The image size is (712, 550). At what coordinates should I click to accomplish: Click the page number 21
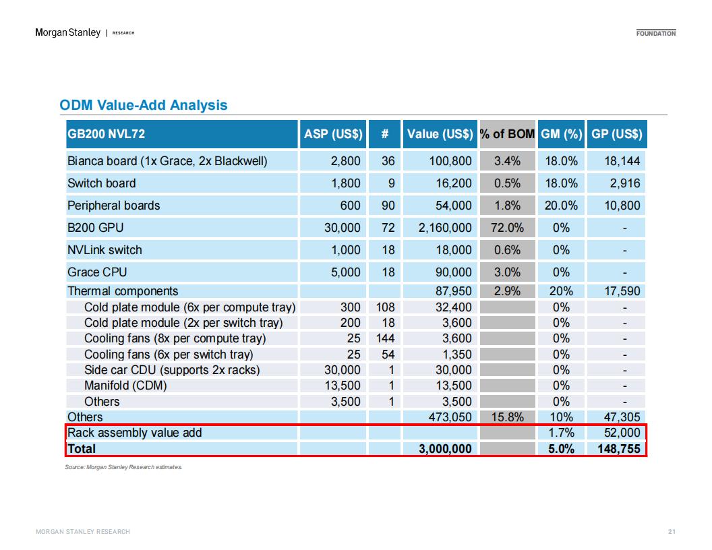point(672,531)
